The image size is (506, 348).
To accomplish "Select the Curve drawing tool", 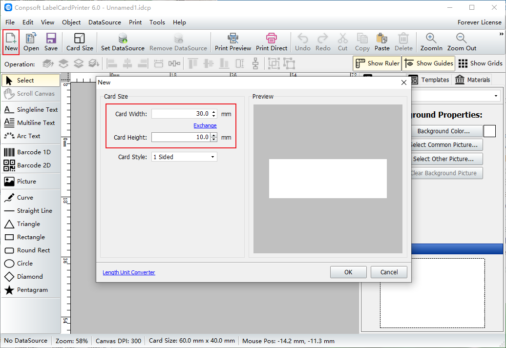I will pos(31,198).
